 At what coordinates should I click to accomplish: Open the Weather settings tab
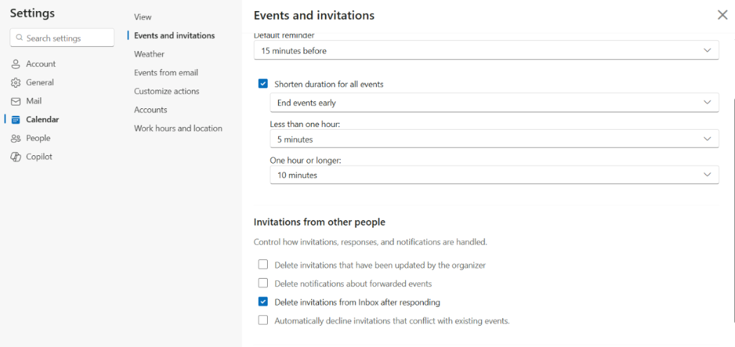[149, 54]
